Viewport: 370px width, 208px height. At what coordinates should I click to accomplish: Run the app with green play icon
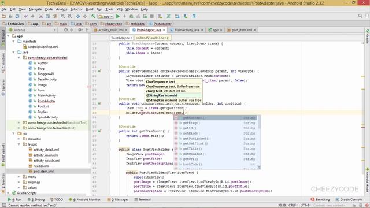point(118,17)
